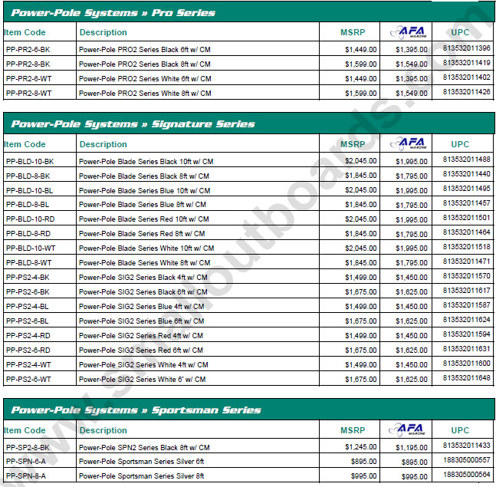Select item code PP-BLD-10-WT
Viewport: 496px width, 487px height.
tap(31, 248)
